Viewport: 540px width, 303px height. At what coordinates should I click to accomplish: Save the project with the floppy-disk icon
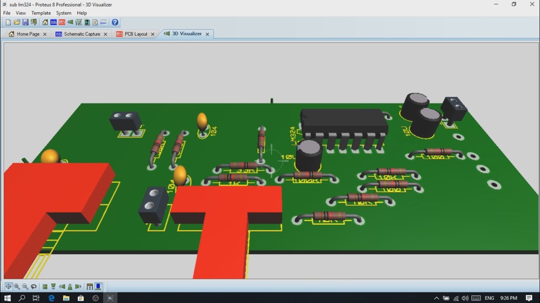(25, 22)
